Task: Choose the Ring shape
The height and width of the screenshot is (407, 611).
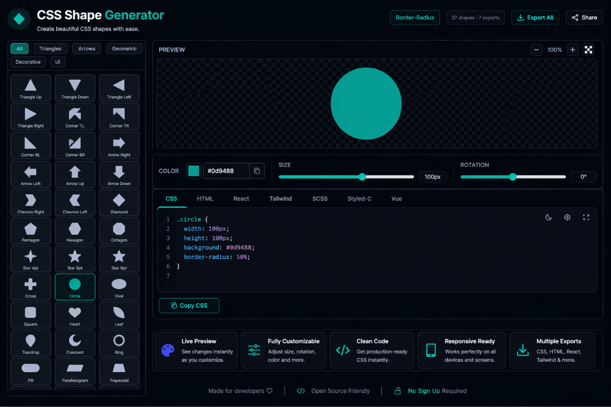Action: tap(119, 343)
